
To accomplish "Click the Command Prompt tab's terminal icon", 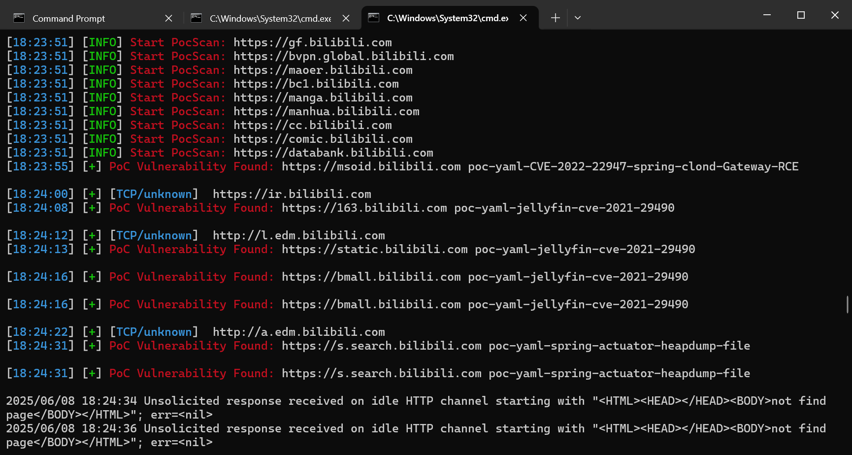I will click(19, 18).
